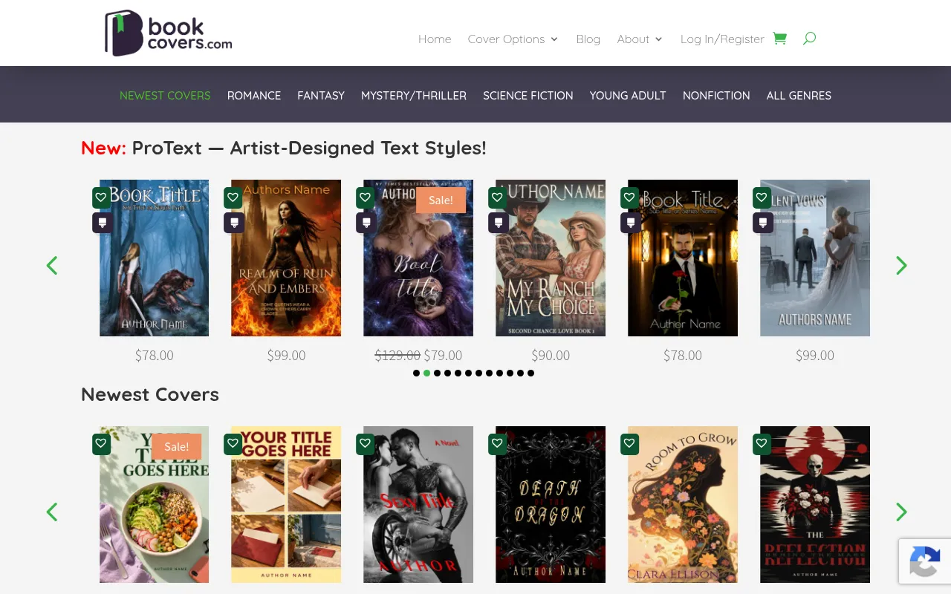Toggle wishlist heart on Realm of Ruin cover
This screenshot has height=594, width=951.
234,198
